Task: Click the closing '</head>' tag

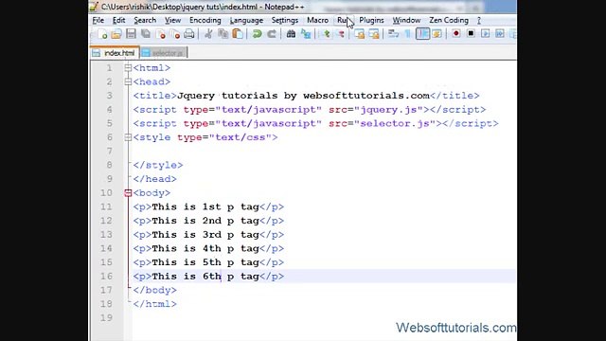Action: click(155, 179)
